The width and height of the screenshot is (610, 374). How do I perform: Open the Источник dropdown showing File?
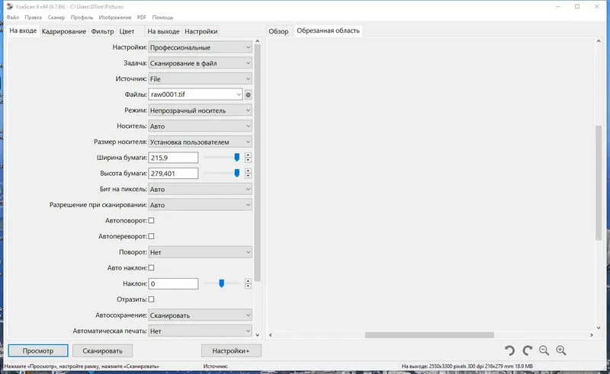[x=200, y=79]
